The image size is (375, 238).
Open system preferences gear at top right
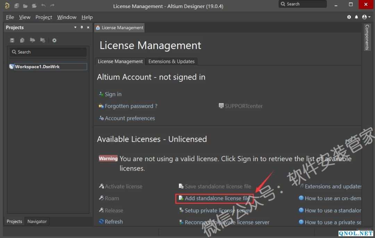click(x=349, y=17)
